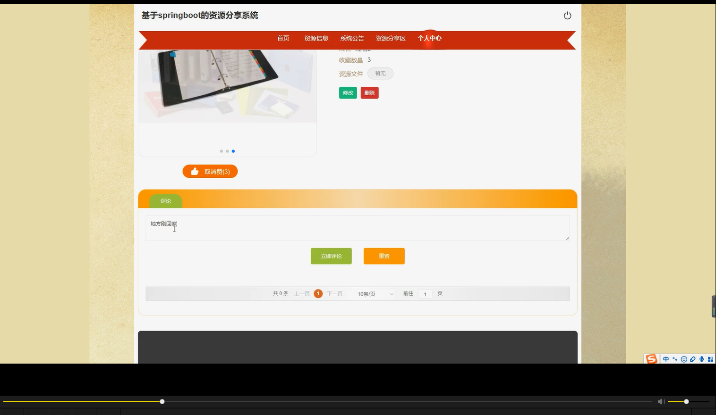
Task: Click the 共 0 条 total count text
Action: point(281,293)
